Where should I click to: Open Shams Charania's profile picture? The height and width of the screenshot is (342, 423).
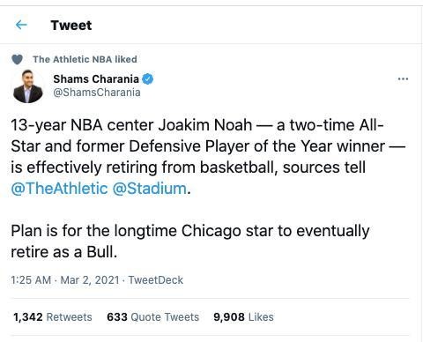pyautogui.click(x=28, y=86)
